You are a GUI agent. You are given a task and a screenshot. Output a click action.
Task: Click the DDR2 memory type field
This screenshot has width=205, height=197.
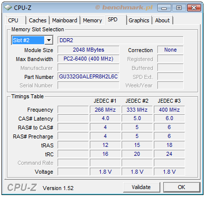[x=121, y=40]
